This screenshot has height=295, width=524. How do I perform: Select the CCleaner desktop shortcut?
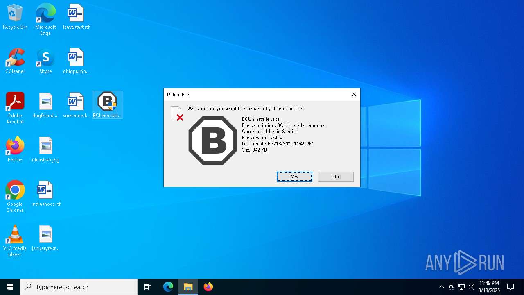coord(15,61)
